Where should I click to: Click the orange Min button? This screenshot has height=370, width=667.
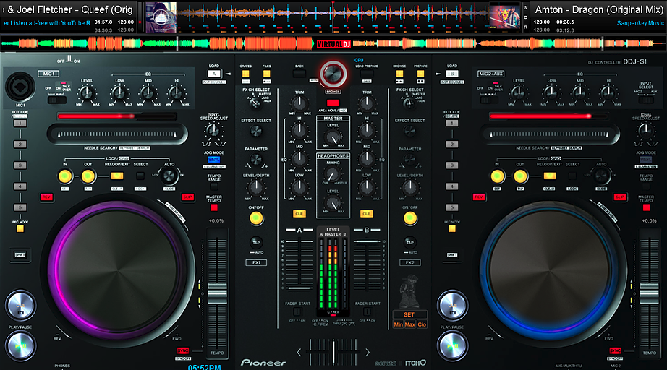(x=398, y=324)
